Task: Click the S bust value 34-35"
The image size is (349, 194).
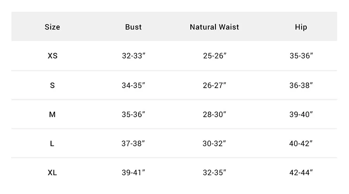Action: point(133,85)
